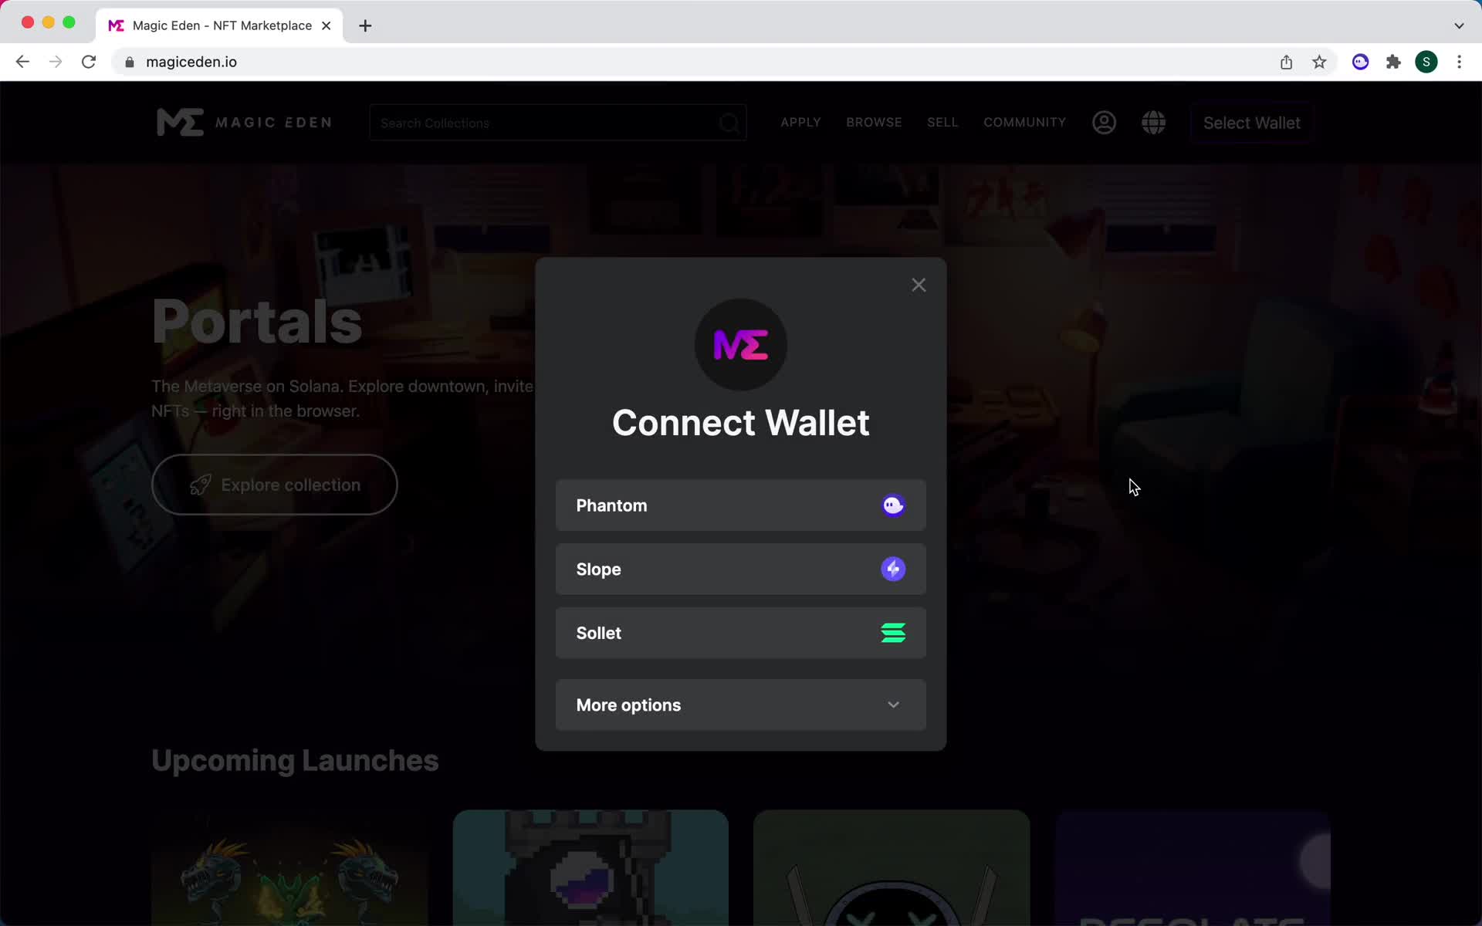Open the Select Wallet dropdown
This screenshot has height=926, width=1482.
(x=1251, y=123)
